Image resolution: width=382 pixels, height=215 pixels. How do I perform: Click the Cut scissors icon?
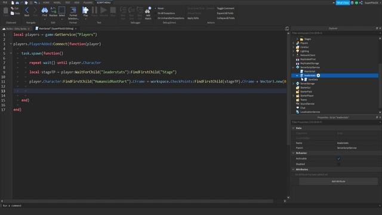click(13, 8)
